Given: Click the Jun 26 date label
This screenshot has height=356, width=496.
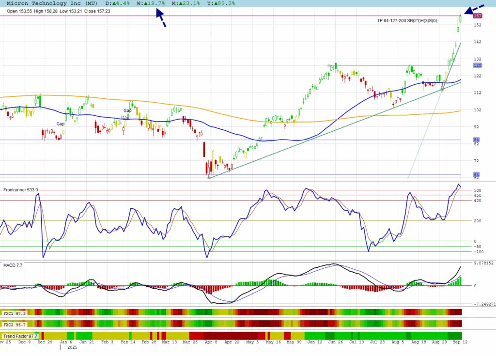Looking at the screenshot, I should coord(336,342).
